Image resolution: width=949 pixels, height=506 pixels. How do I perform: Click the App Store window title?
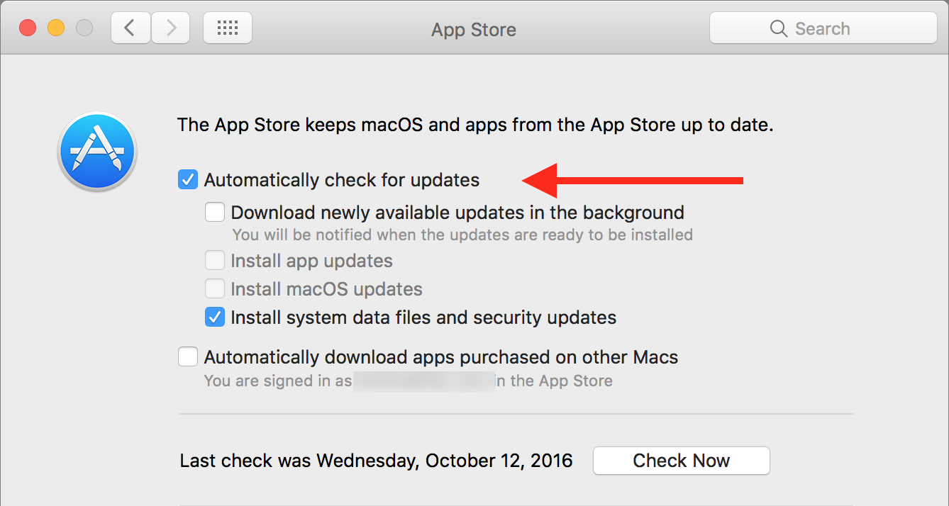pyautogui.click(x=474, y=30)
